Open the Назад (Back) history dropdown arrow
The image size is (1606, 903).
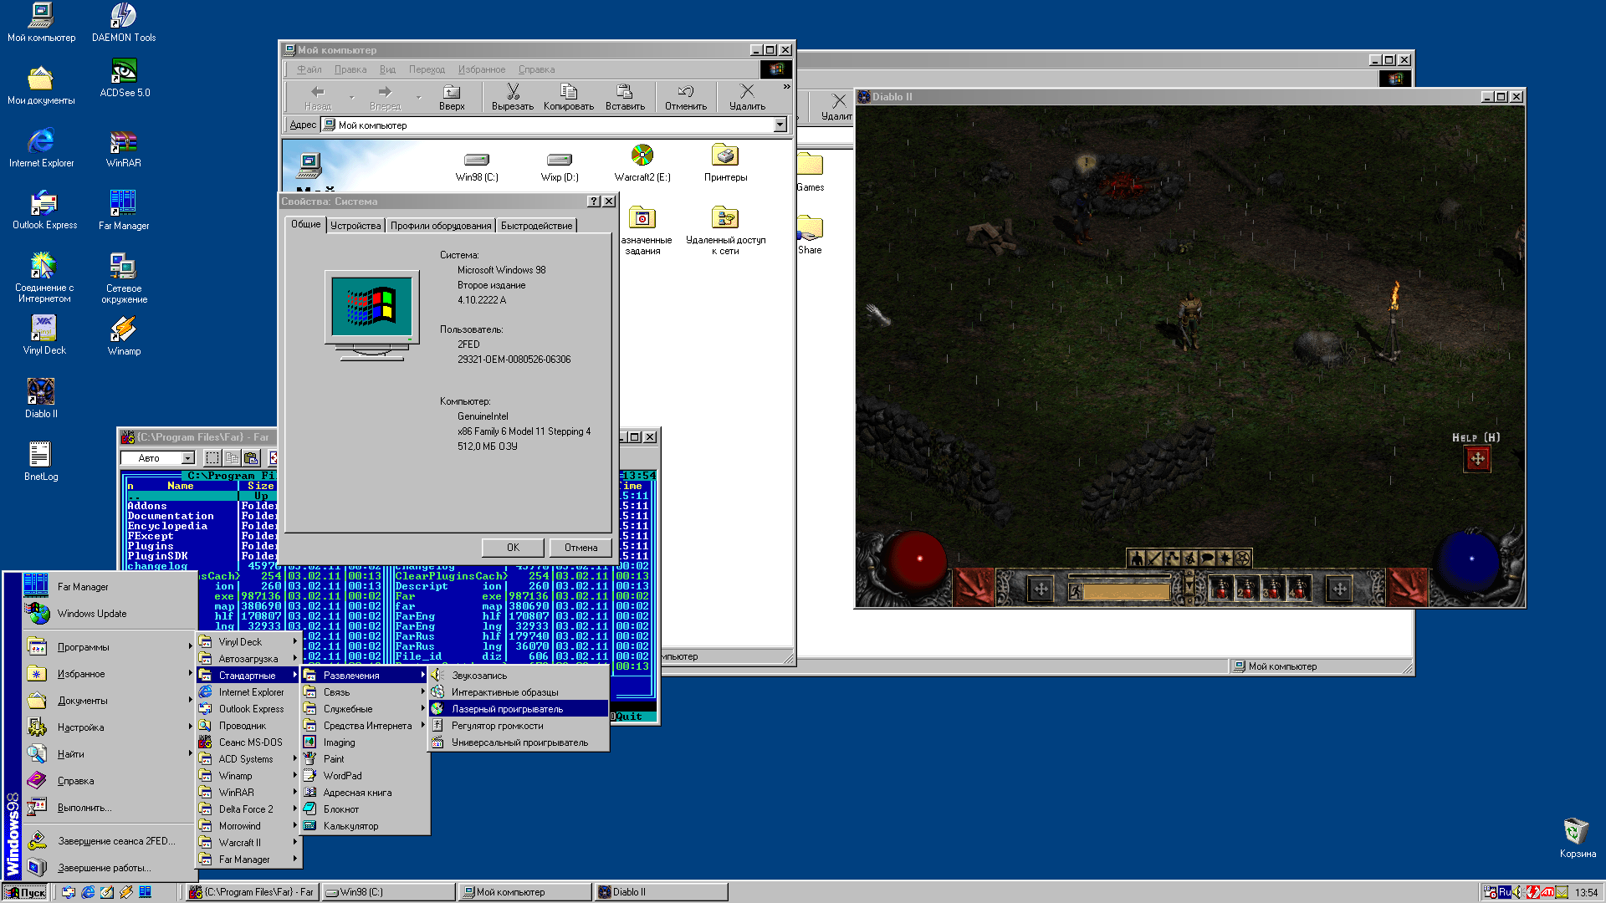[351, 97]
